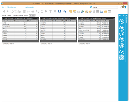Open the Partite/scadenze tab
This screenshot has width=130, height=102.
click(18, 15)
